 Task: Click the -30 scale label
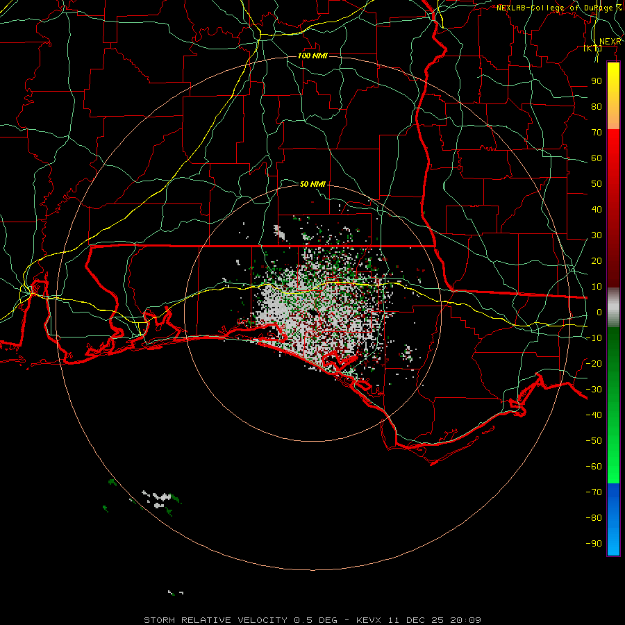point(594,390)
